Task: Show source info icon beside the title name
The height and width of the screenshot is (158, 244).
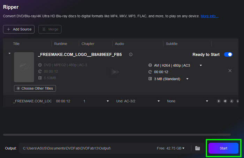Action: tap(131, 54)
